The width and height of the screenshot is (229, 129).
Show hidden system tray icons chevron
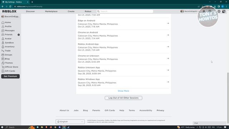[197, 127]
